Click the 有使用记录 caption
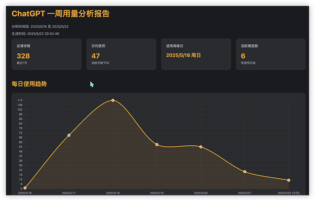The image size is (315, 201). [x=248, y=63]
